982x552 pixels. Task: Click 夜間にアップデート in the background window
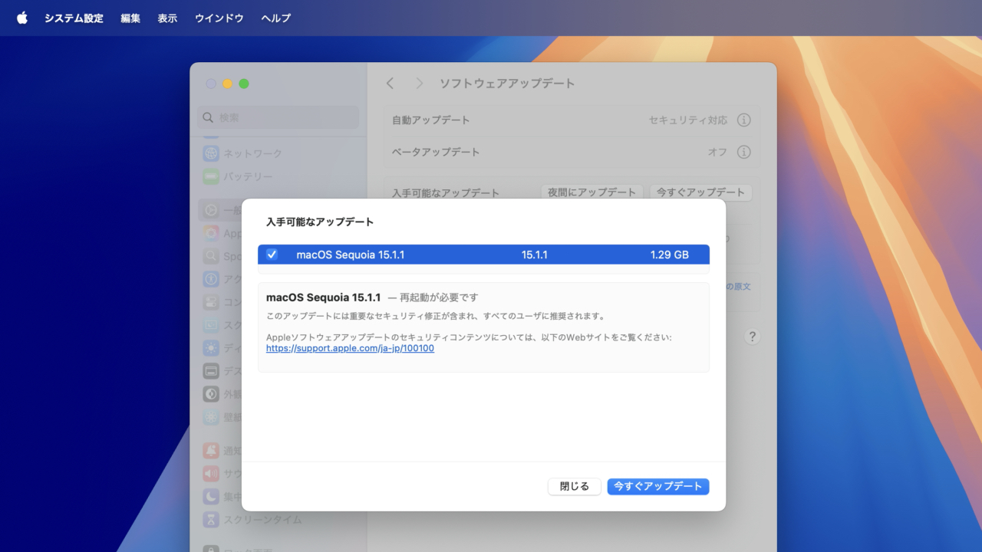tap(592, 192)
